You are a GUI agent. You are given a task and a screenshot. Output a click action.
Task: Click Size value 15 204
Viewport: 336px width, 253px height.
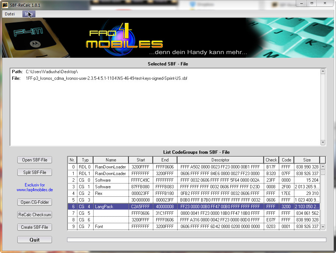point(312,180)
